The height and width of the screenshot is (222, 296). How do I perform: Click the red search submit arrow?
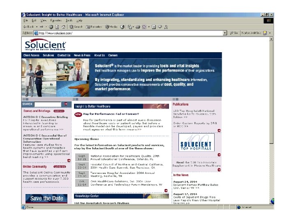point(66,104)
